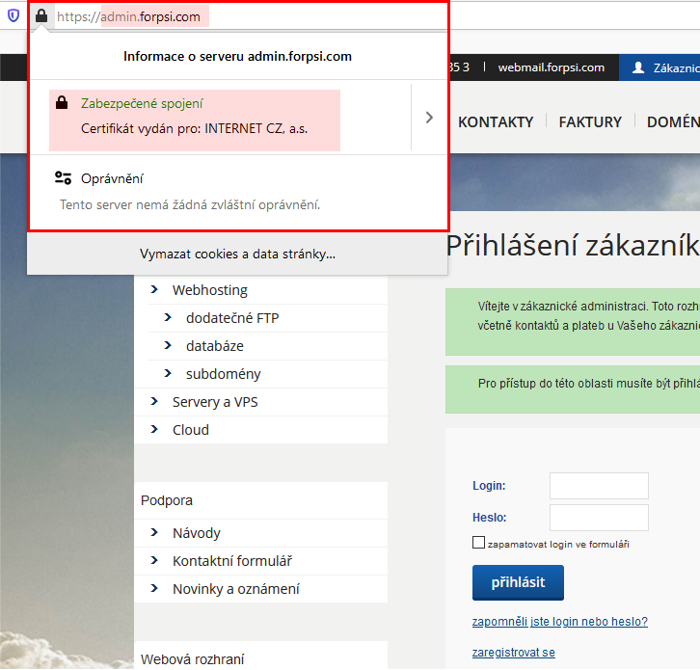Click the Oprávnění permissions icon
The width and height of the screenshot is (700, 670).
click(x=63, y=178)
